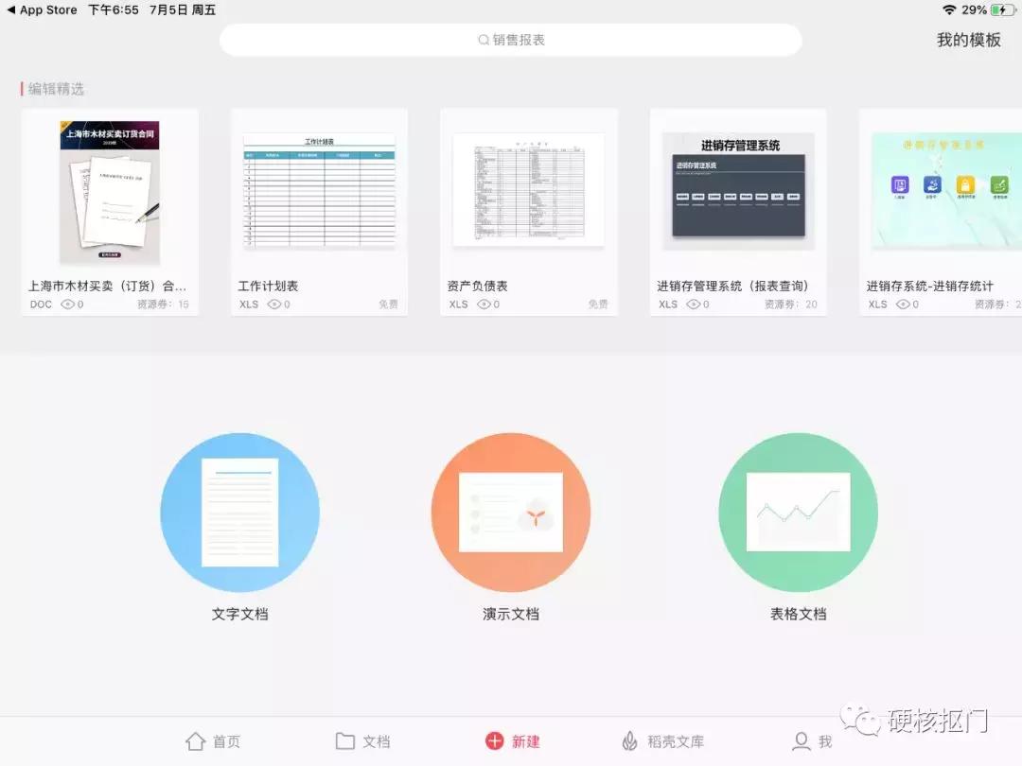Tap title 工作计划表
Viewport: 1022px width, 766px height.
[268, 286]
